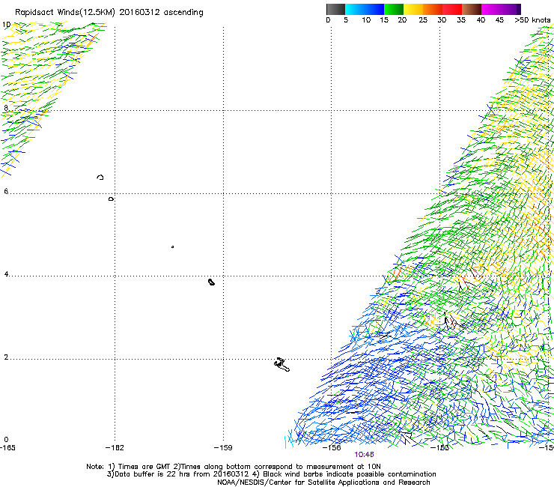
Task: Click the red 30-35 knots legend segment
Action: [x=452, y=9]
